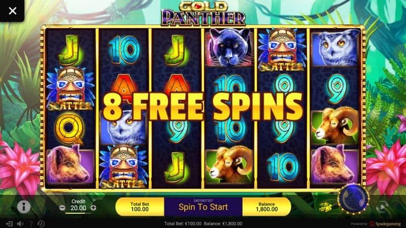Hit the round blue spin button
The height and width of the screenshot is (228, 406).
point(353,199)
